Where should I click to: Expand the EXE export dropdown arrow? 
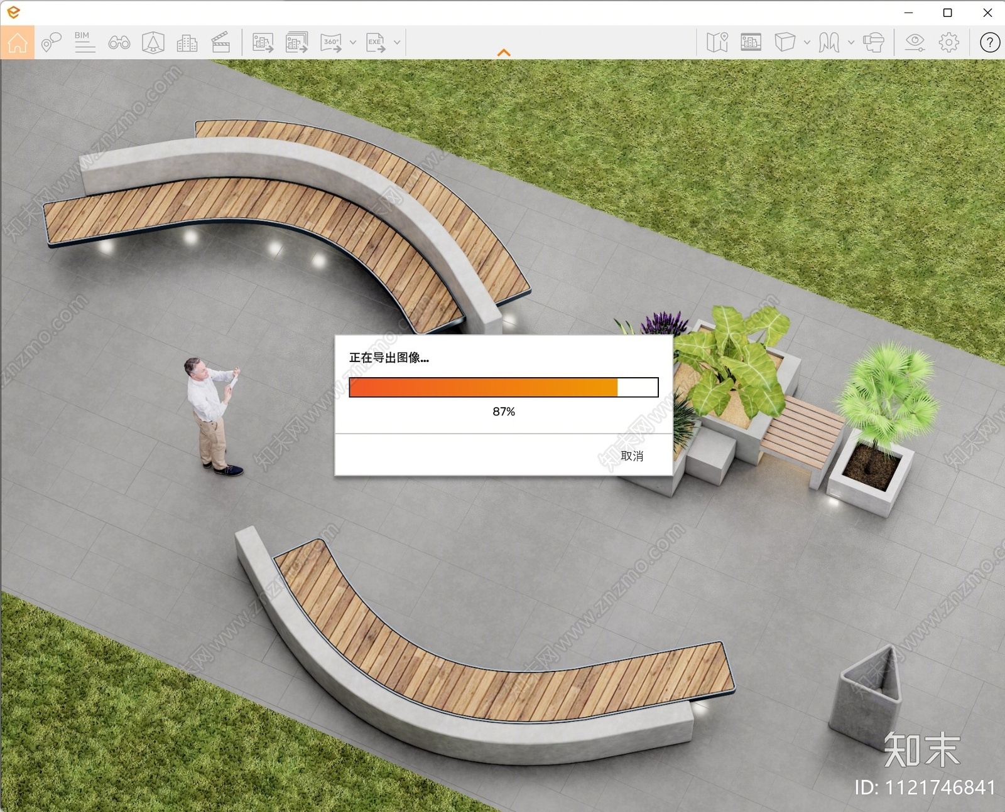coord(397,43)
